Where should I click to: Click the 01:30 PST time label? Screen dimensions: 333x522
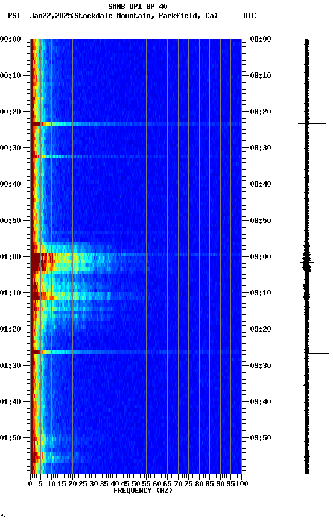tap(10, 366)
